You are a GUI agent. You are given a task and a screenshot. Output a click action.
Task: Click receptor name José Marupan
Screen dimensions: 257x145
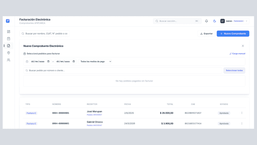94,111
